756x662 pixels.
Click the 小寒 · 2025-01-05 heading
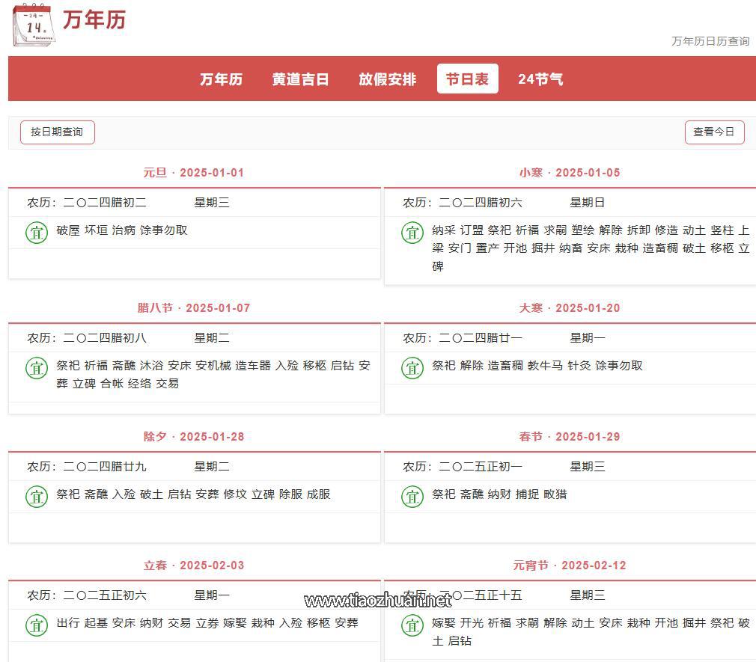tap(570, 173)
